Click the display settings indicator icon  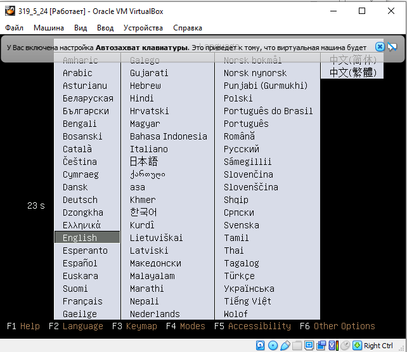click(x=309, y=346)
